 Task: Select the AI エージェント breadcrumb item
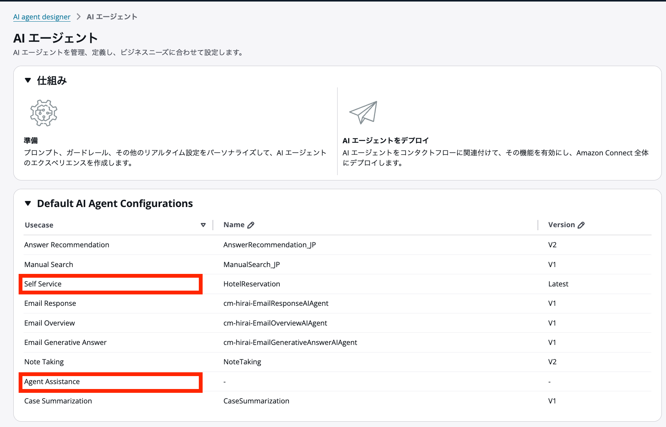111,17
